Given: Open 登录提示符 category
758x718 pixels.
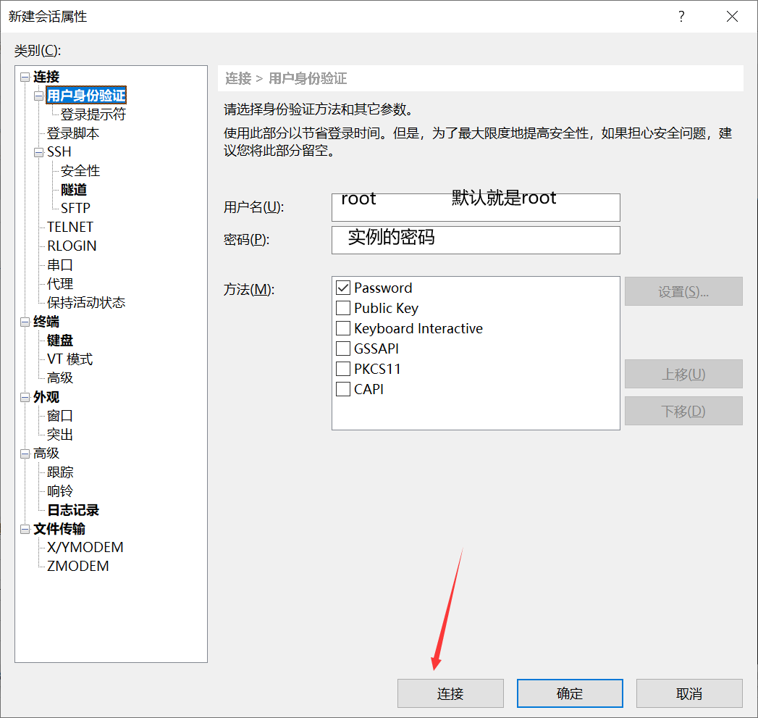Looking at the screenshot, I should (93, 114).
